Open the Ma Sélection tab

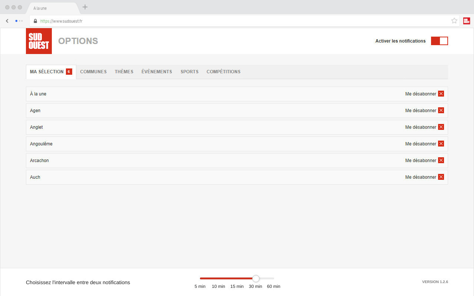(x=51, y=72)
